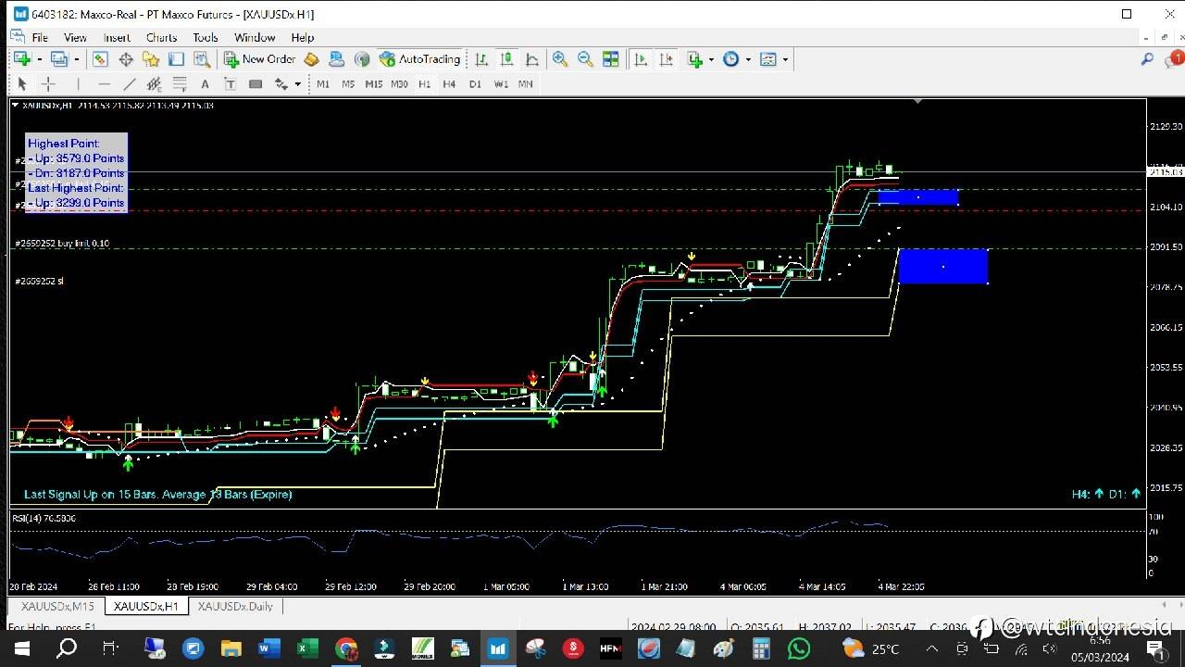This screenshot has height=667, width=1185.
Task: Select the H4 timeframe button
Action: click(x=449, y=84)
